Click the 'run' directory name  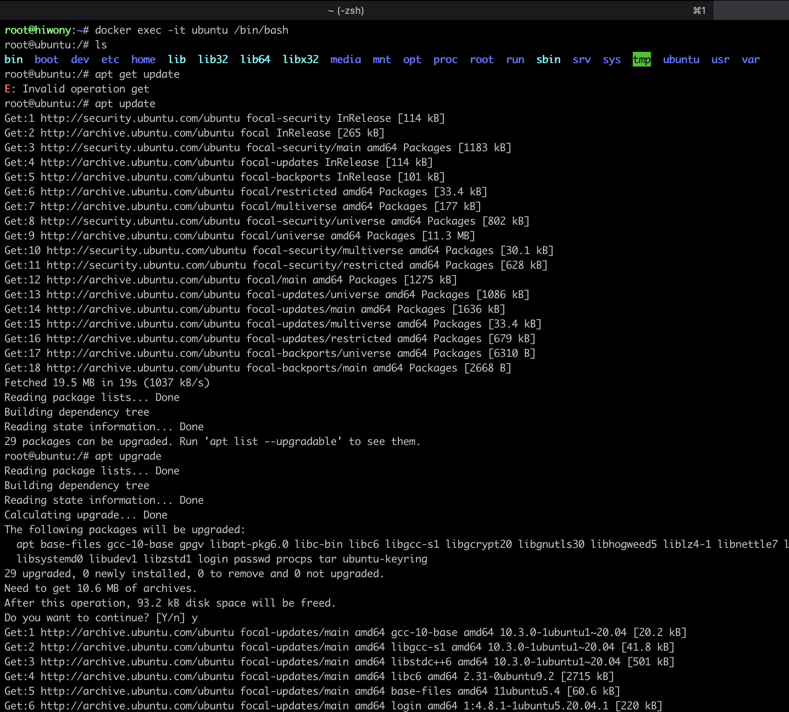[515, 60]
